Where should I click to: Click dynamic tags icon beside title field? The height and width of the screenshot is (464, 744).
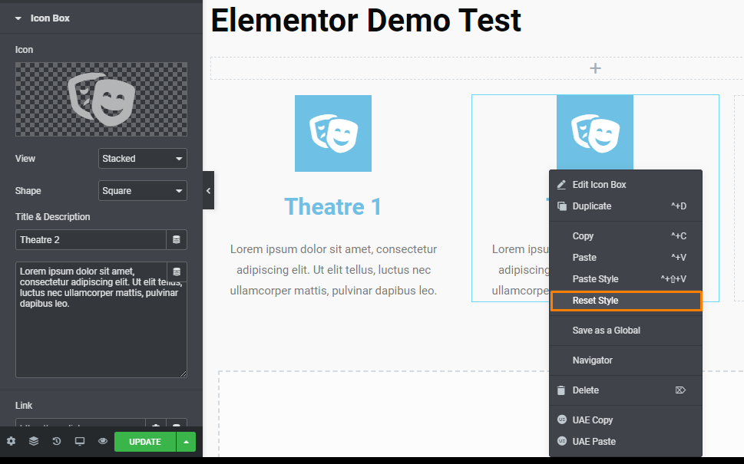[x=177, y=240]
